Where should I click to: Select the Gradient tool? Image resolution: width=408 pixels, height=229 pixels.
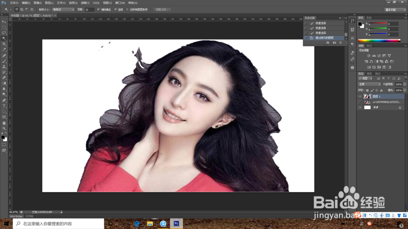coord(4,83)
